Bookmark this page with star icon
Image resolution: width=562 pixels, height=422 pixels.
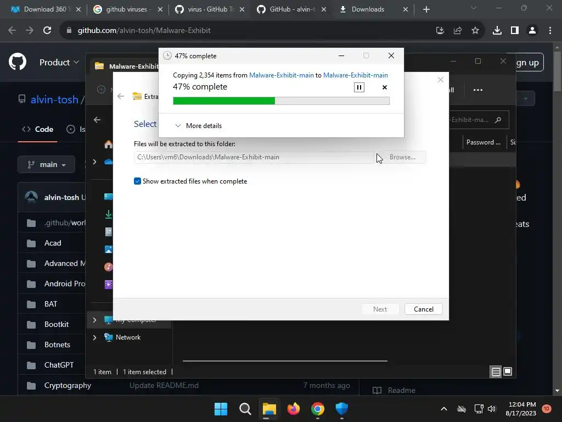pos(475,31)
